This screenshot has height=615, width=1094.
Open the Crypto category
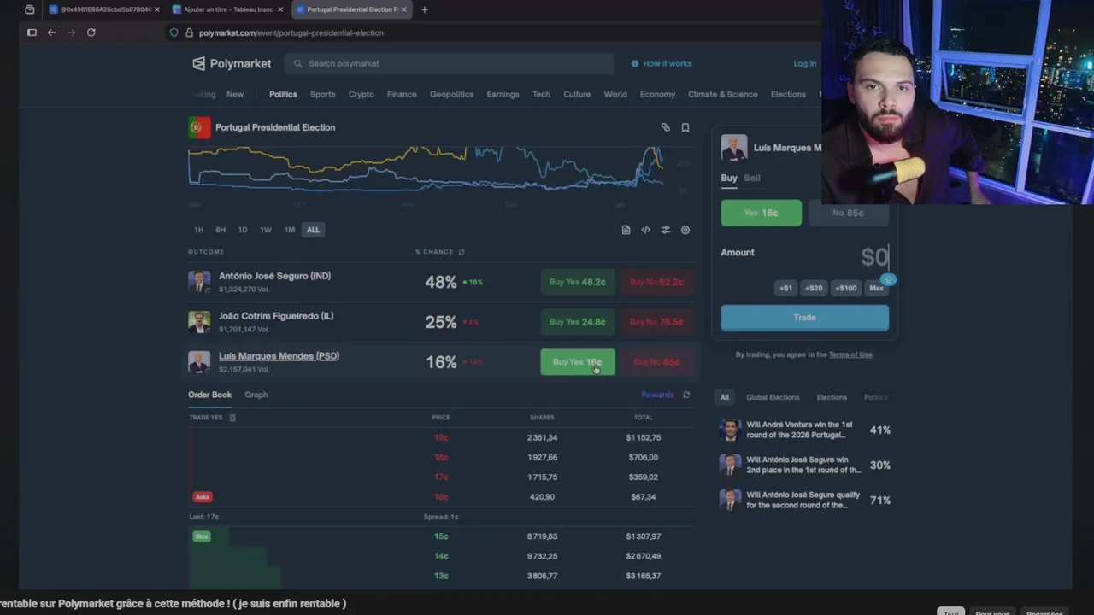tap(361, 94)
